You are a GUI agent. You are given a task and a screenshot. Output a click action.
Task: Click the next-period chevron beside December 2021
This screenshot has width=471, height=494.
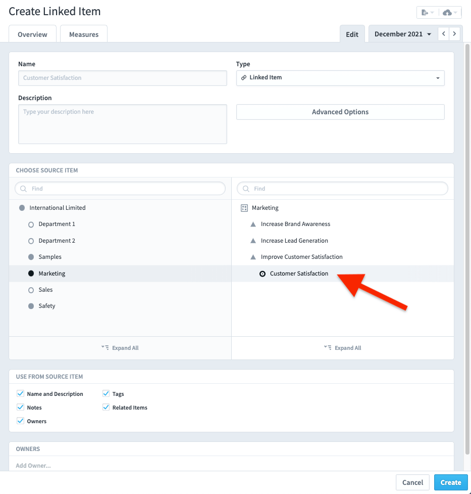coord(454,33)
